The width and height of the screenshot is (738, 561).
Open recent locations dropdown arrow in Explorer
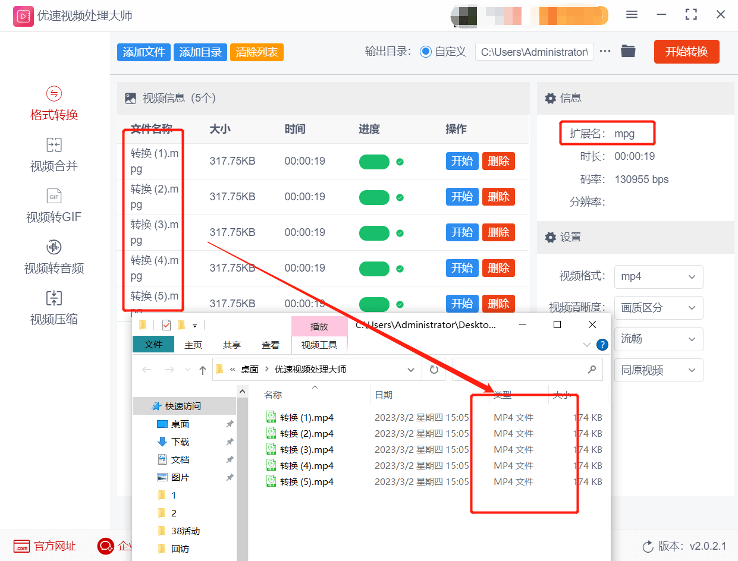(188, 370)
